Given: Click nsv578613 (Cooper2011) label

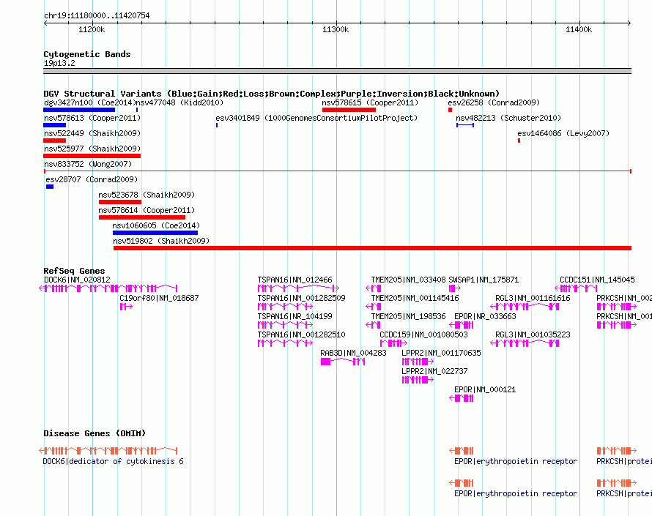Looking at the screenshot, I should point(92,118).
